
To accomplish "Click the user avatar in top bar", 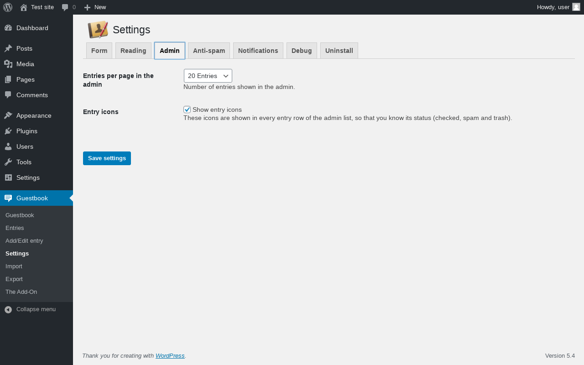I will (576, 7).
